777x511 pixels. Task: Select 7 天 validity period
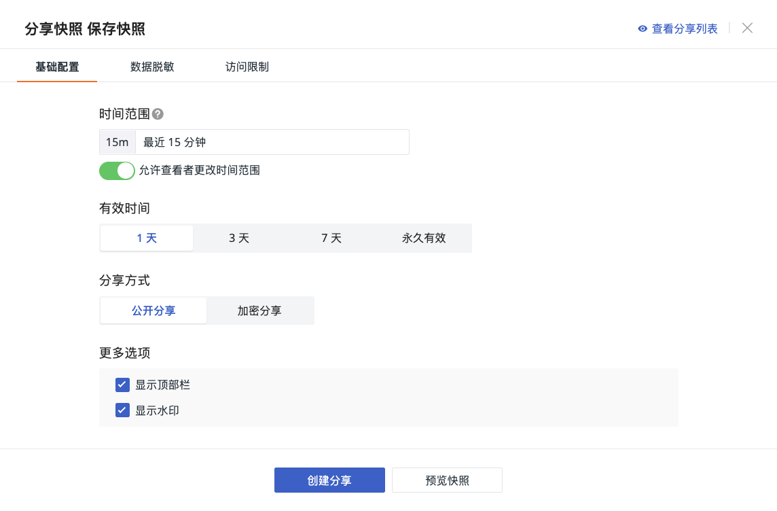pyautogui.click(x=331, y=238)
